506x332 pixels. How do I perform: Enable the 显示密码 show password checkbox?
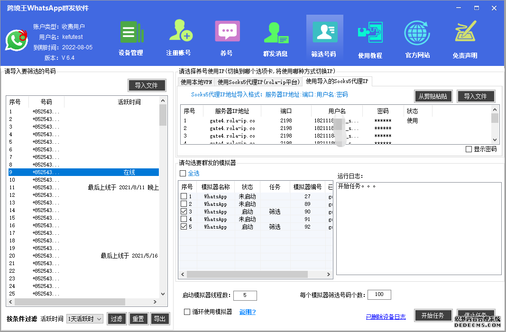tap(469, 149)
